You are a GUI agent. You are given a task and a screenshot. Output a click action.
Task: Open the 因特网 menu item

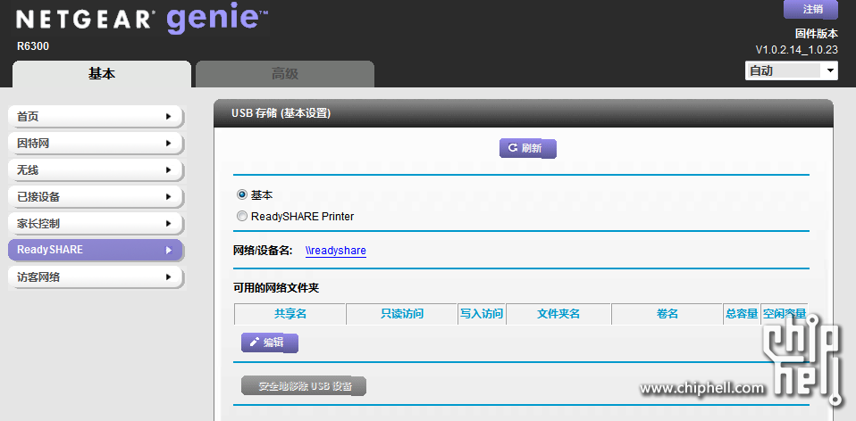[96, 144]
